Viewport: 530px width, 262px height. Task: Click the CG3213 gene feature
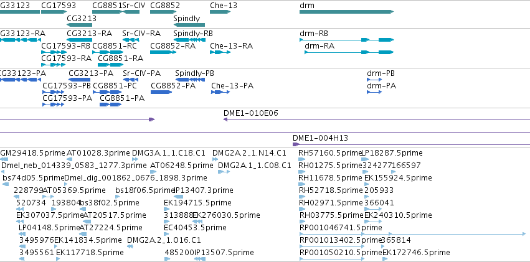[80, 25]
